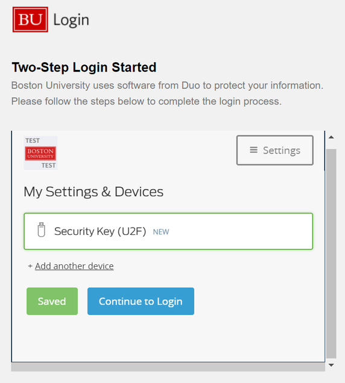Click the hamburger icon inside Settings
Image resolution: width=345 pixels, height=383 pixels.
click(253, 150)
